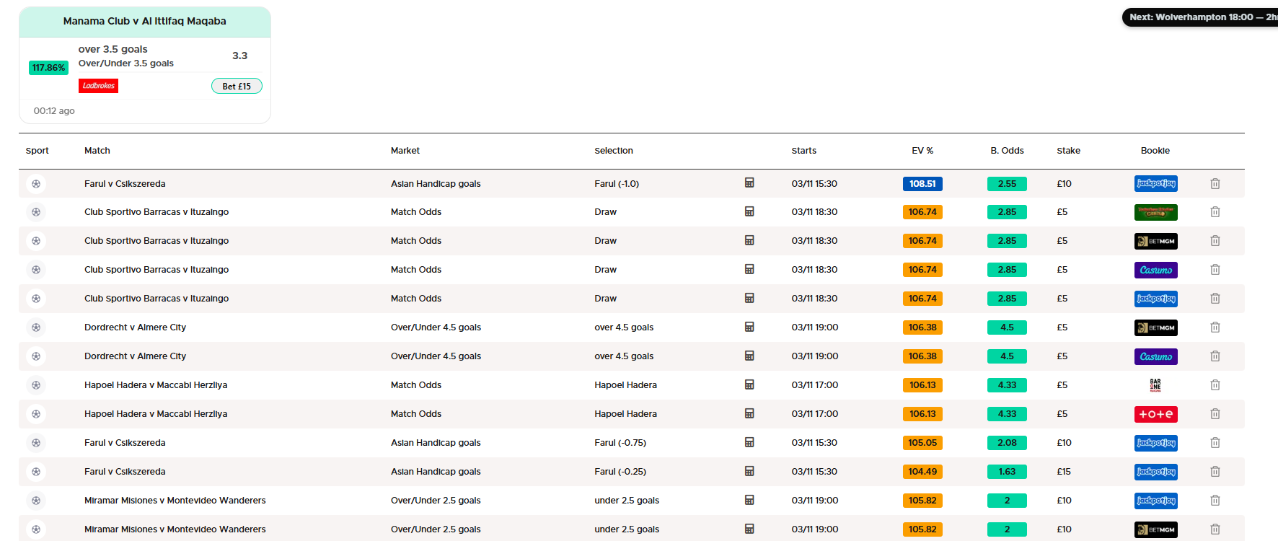Screen dimensions: 1278x541
Task: Click the 108.51 EV percentage badge
Action: 922,183
